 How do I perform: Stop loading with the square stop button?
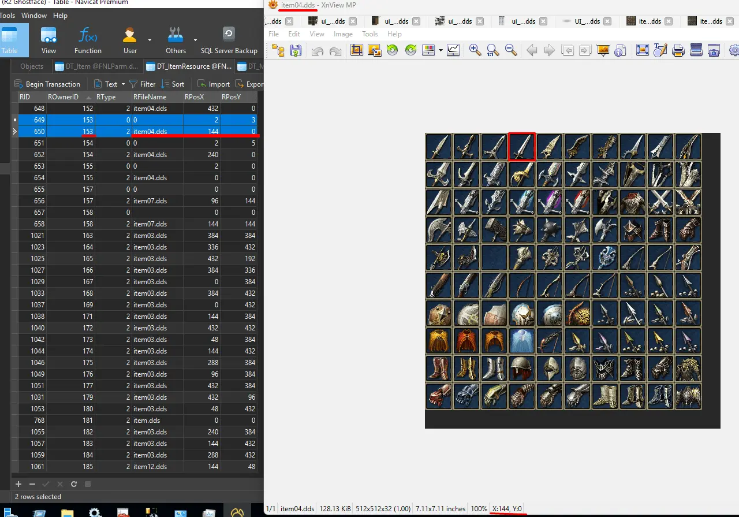click(88, 484)
